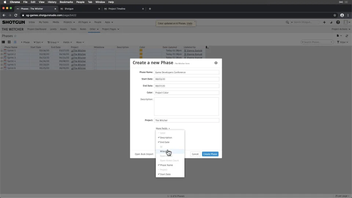Open the user avatar dropdown
352x198 pixels.
(x=347, y=22)
